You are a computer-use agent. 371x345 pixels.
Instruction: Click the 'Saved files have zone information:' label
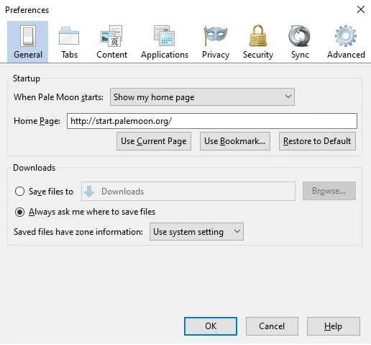(78, 232)
